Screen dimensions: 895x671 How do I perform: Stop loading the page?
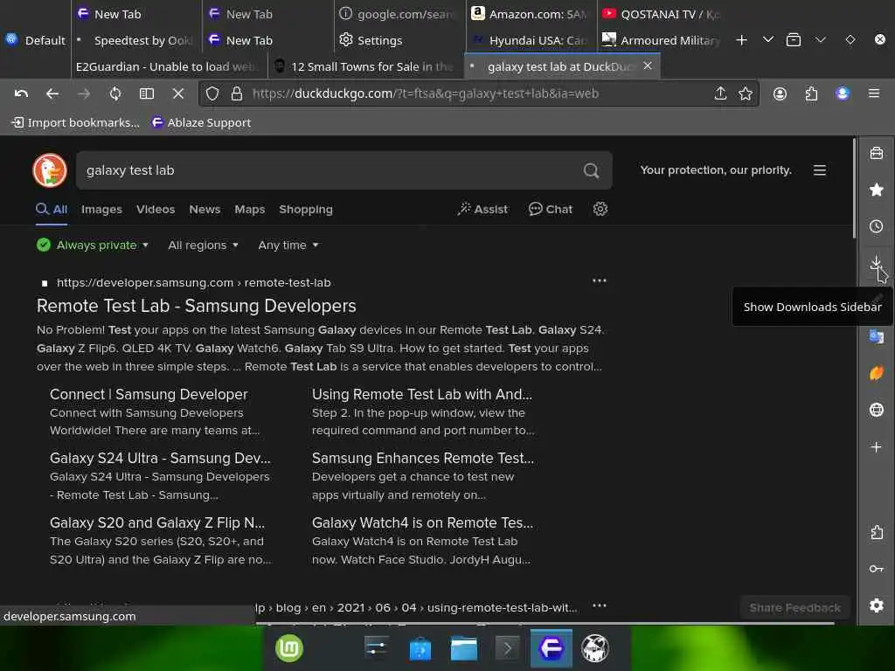click(178, 93)
